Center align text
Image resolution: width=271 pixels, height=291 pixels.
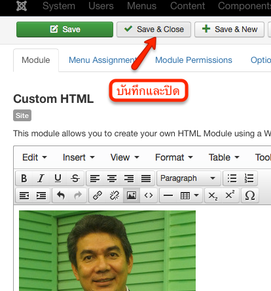click(112, 178)
